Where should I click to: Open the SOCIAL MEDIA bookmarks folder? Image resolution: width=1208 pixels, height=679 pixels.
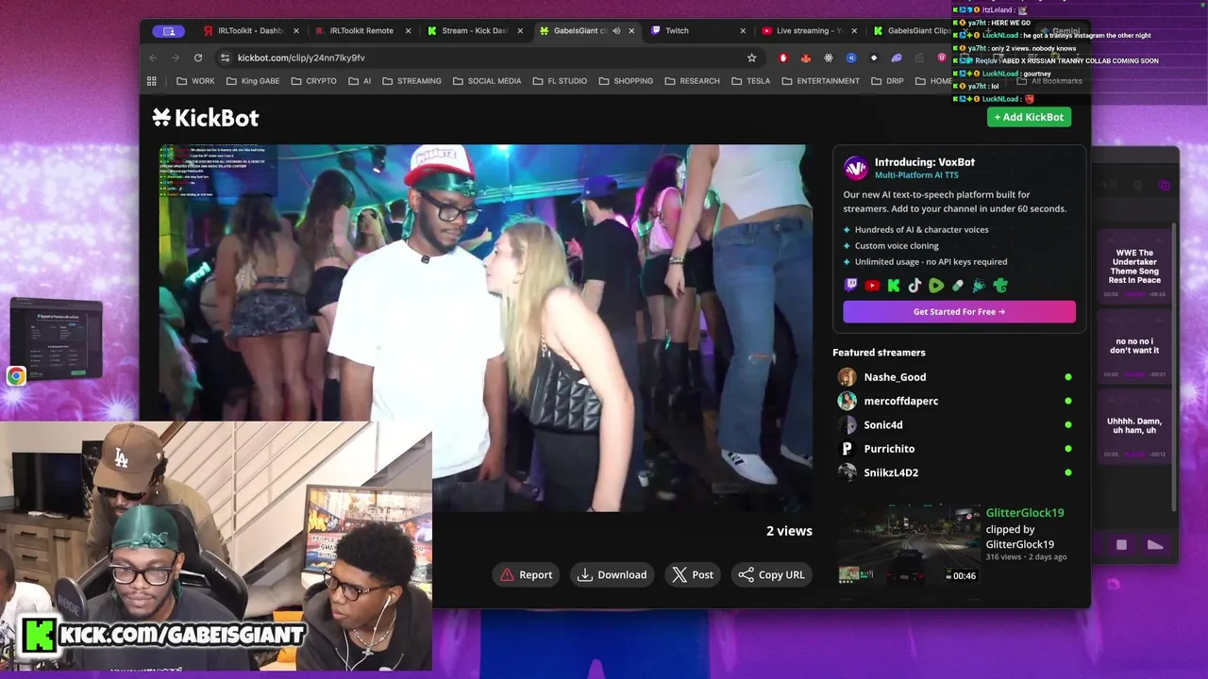(x=487, y=81)
